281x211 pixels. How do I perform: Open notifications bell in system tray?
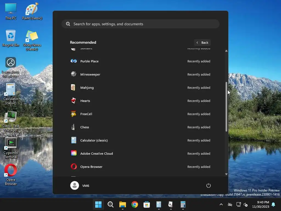click(274, 204)
